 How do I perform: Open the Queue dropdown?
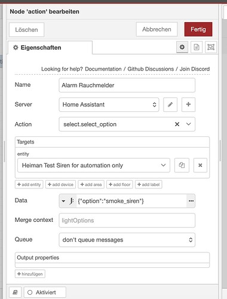pos(127,240)
